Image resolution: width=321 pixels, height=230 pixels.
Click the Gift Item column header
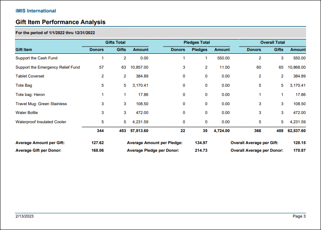click(x=24, y=50)
